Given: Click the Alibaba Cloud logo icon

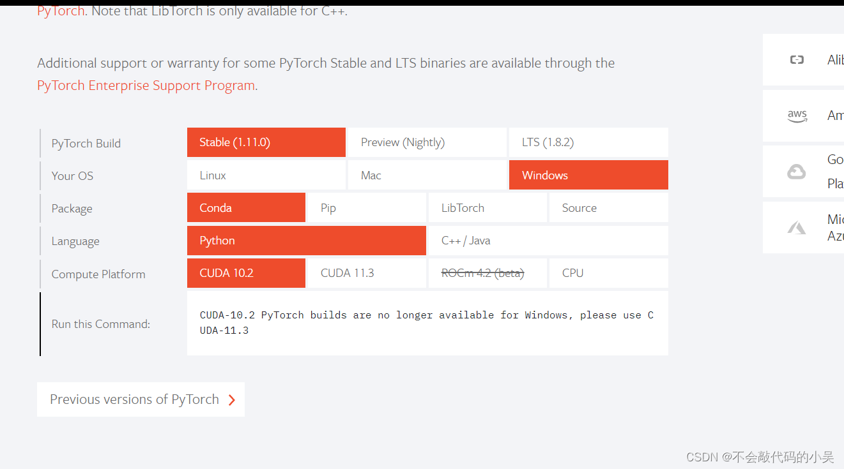Looking at the screenshot, I should click(x=797, y=60).
